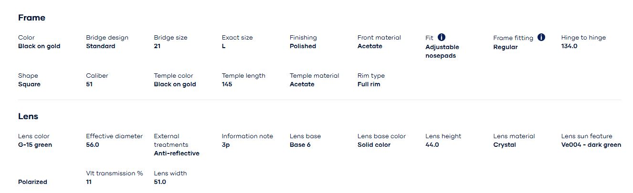633x193 pixels.
Task: Click the Polished finishing value
Action: coord(303,46)
